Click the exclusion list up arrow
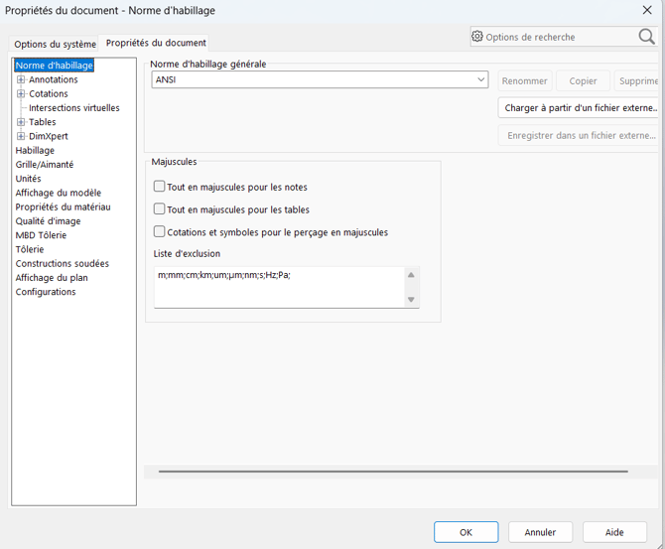This screenshot has height=549, width=665. pos(411,275)
